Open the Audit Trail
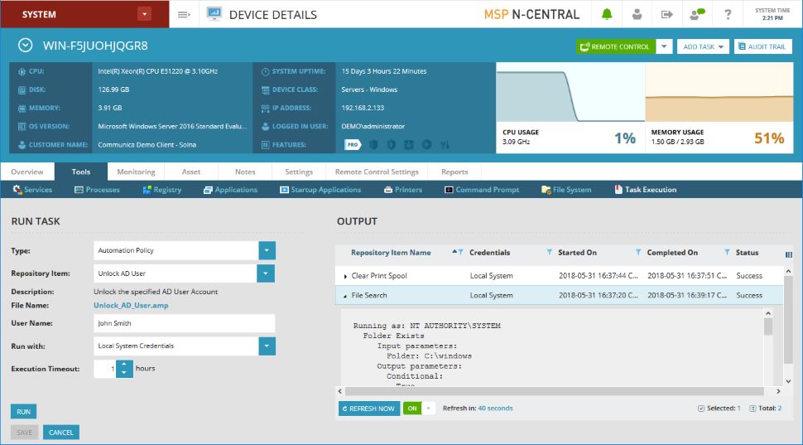803x445 pixels. (x=762, y=46)
